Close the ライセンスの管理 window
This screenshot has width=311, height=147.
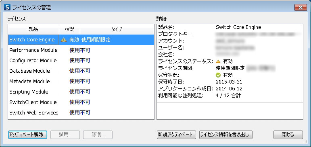pos(301,8)
